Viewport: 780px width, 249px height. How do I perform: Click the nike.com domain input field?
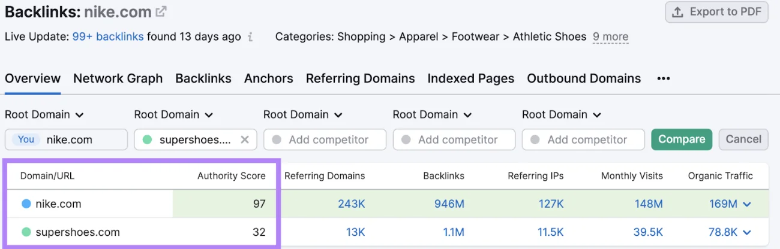click(66, 139)
